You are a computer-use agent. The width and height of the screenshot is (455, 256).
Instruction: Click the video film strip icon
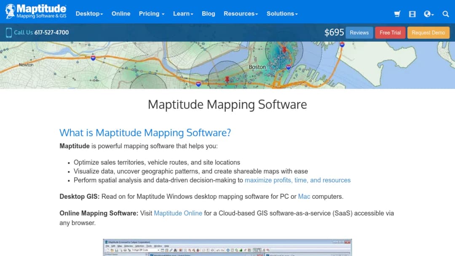tap(412, 14)
